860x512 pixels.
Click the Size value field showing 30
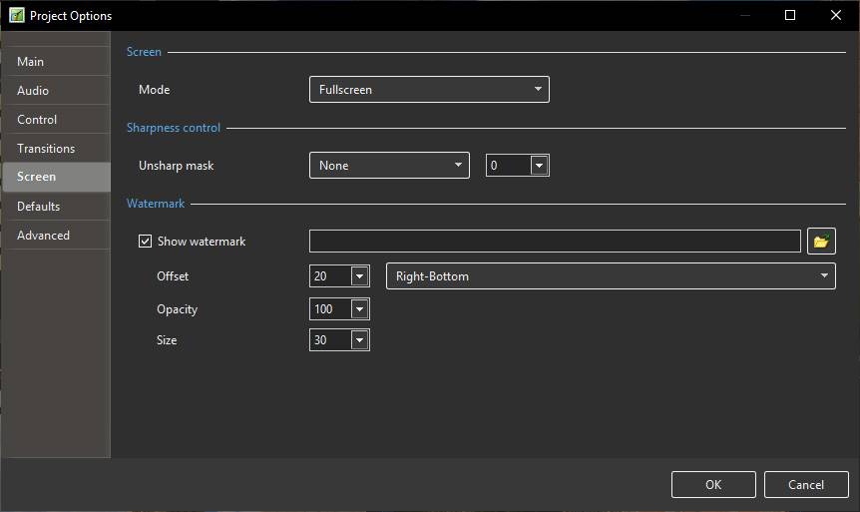point(330,339)
